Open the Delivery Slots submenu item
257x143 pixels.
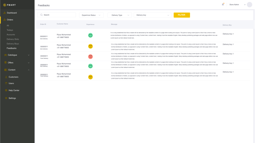tap(13, 39)
